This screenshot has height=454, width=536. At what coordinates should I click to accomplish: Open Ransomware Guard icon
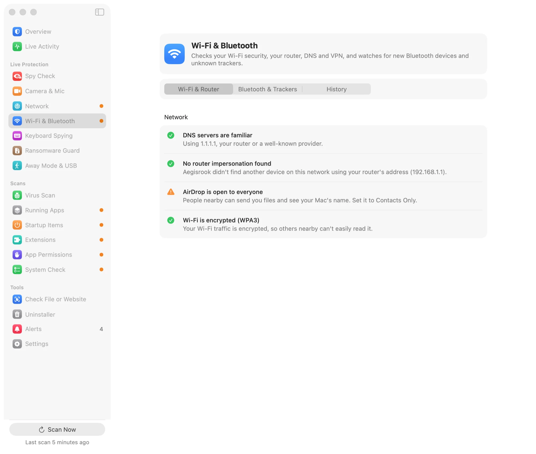[17, 151]
